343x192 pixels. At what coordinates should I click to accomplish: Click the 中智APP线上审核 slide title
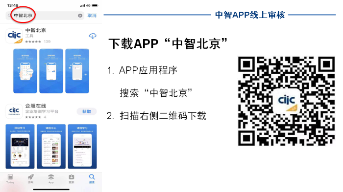click(250, 15)
